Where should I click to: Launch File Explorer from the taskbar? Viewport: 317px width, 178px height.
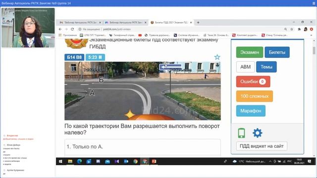pyautogui.click(x=70, y=162)
